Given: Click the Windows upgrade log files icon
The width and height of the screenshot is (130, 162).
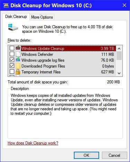Looking at the screenshot, I should (x=18, y=60).
